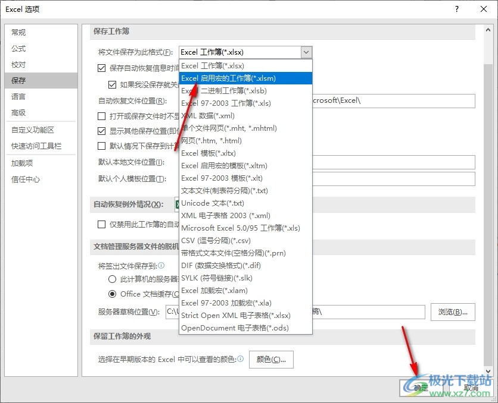Screen dimensions: 498x403
Task: Choose Microsoft Excel 5.0/95 工作簿(*.xls) option
Action: [245, 228]
